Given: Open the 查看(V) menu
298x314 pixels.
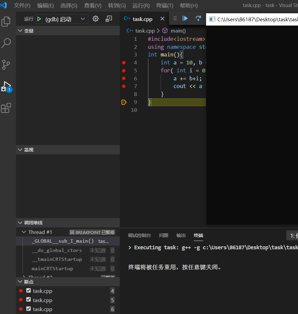Looking at the screenshot, I should click(x=93, y=5).
